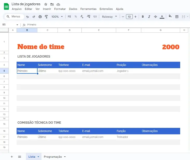The image size is (190, 160).
Task: Open the B5 name box dropdown
Action: 17,25
